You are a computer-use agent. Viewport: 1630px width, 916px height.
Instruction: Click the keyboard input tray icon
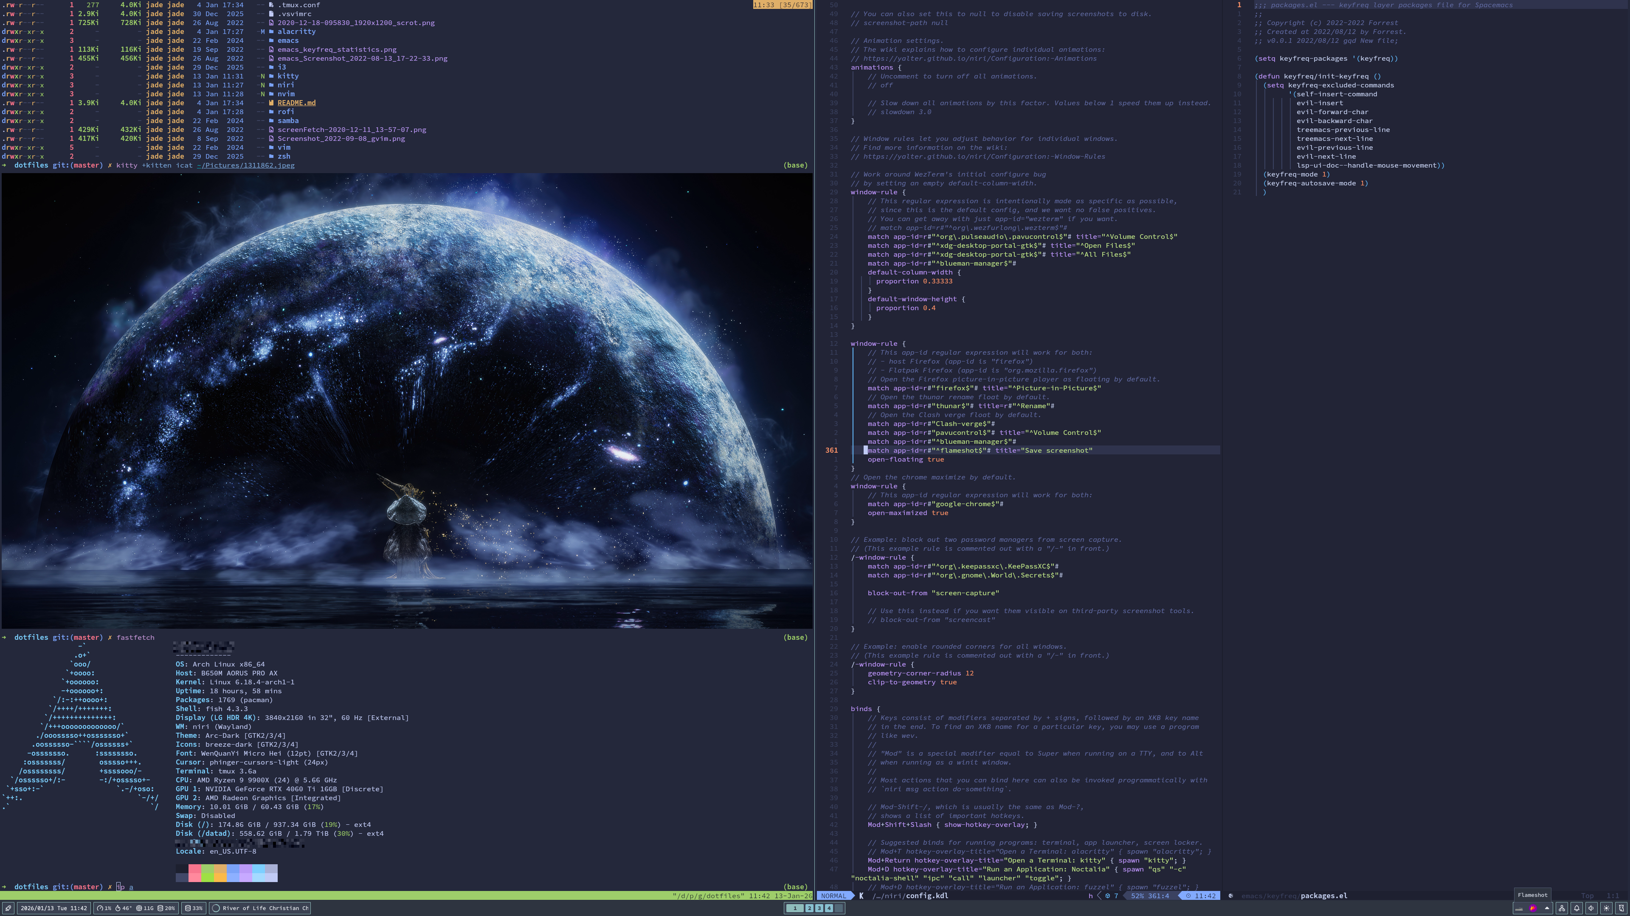coord(1519,908)
